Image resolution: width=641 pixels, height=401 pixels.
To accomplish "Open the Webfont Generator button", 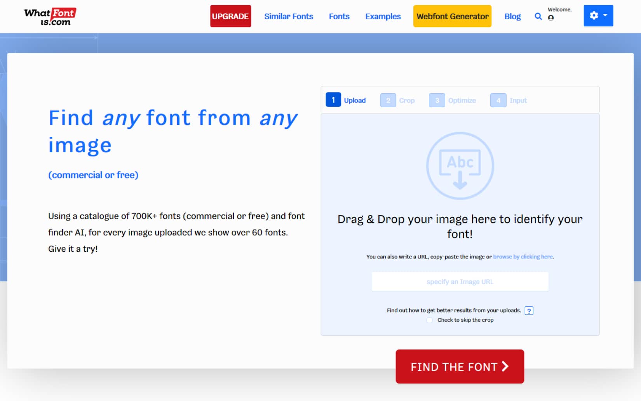I will coord(452,16).
